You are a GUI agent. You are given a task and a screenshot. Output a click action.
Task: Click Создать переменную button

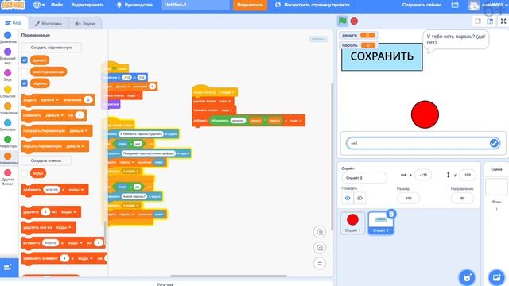(x=51, y=48)
